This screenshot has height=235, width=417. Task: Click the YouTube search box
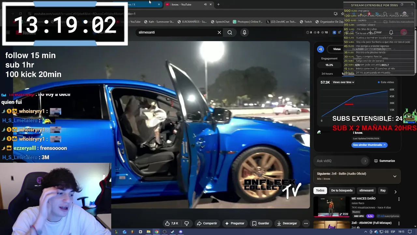[x=176, y=32]
